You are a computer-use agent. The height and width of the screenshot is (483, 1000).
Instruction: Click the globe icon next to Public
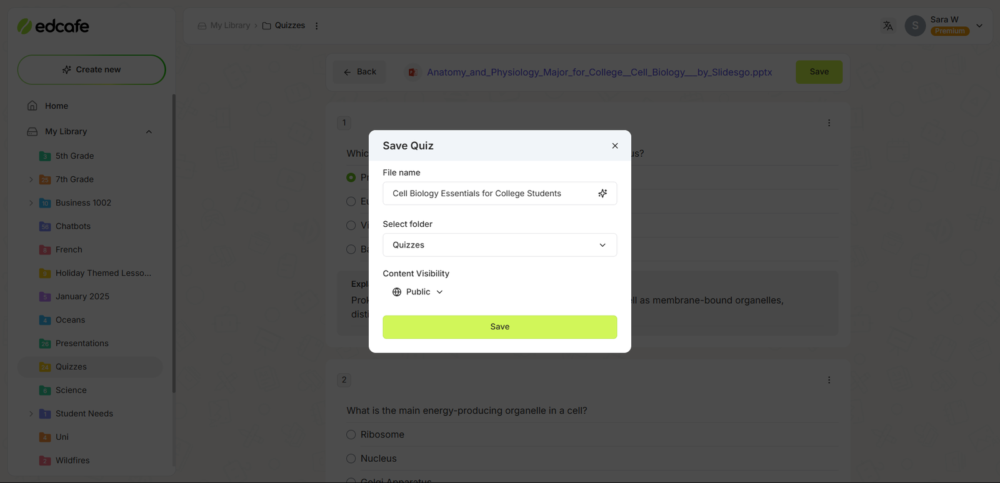pyautogui.click(x=397, y=292)
